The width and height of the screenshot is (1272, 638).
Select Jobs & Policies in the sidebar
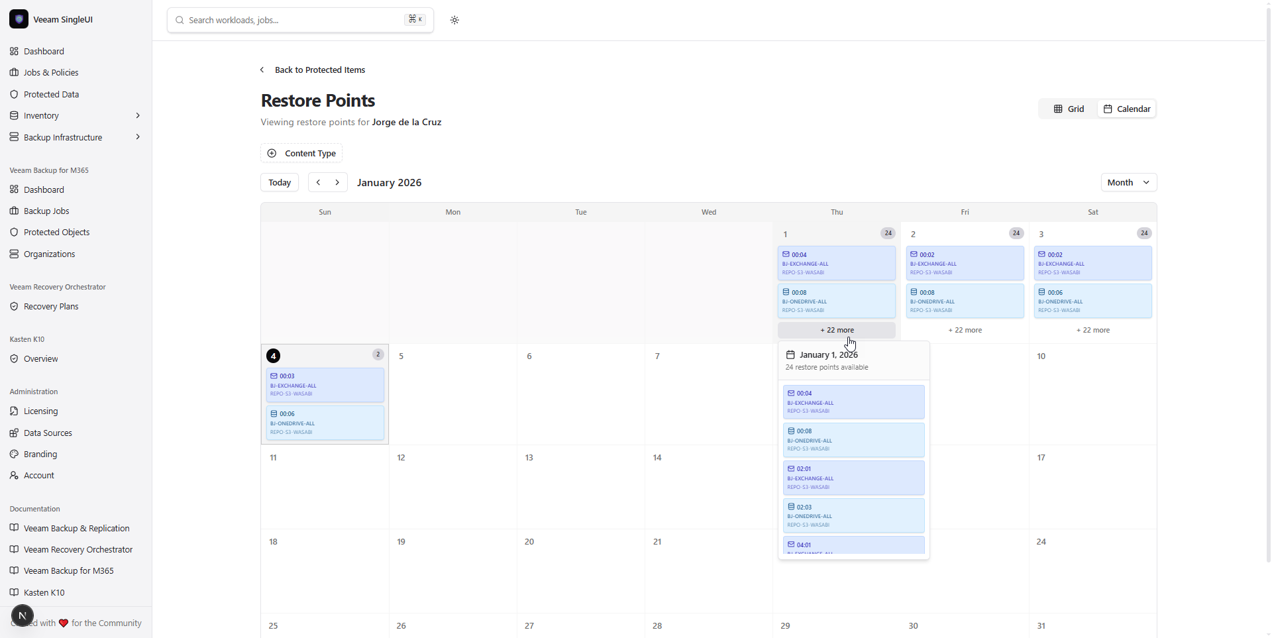pyautogui.click(x=51, y=72)
